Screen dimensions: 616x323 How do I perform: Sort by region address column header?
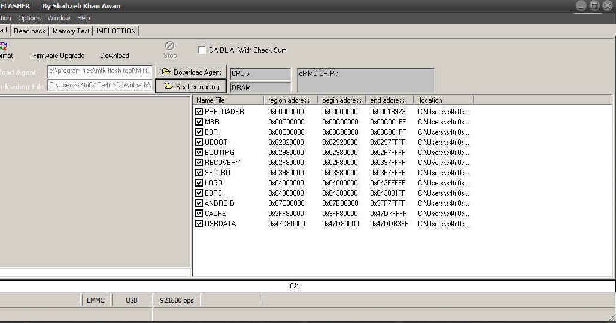291,100
